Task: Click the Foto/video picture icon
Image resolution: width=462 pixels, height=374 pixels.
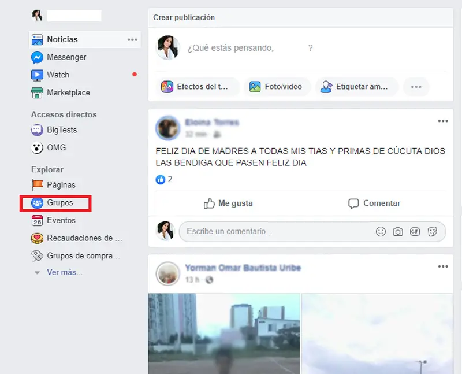Action: [x=255, y=87]
